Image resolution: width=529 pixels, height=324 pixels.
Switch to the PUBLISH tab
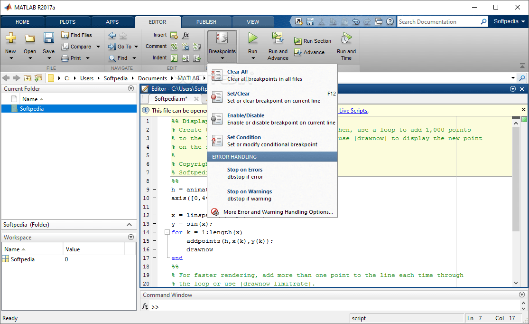click(x=206, y=22)
